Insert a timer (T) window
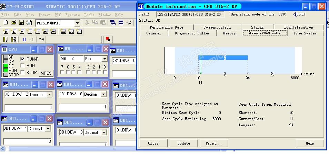This screenshot has height=159, width=329. click(x=30, y=31)
